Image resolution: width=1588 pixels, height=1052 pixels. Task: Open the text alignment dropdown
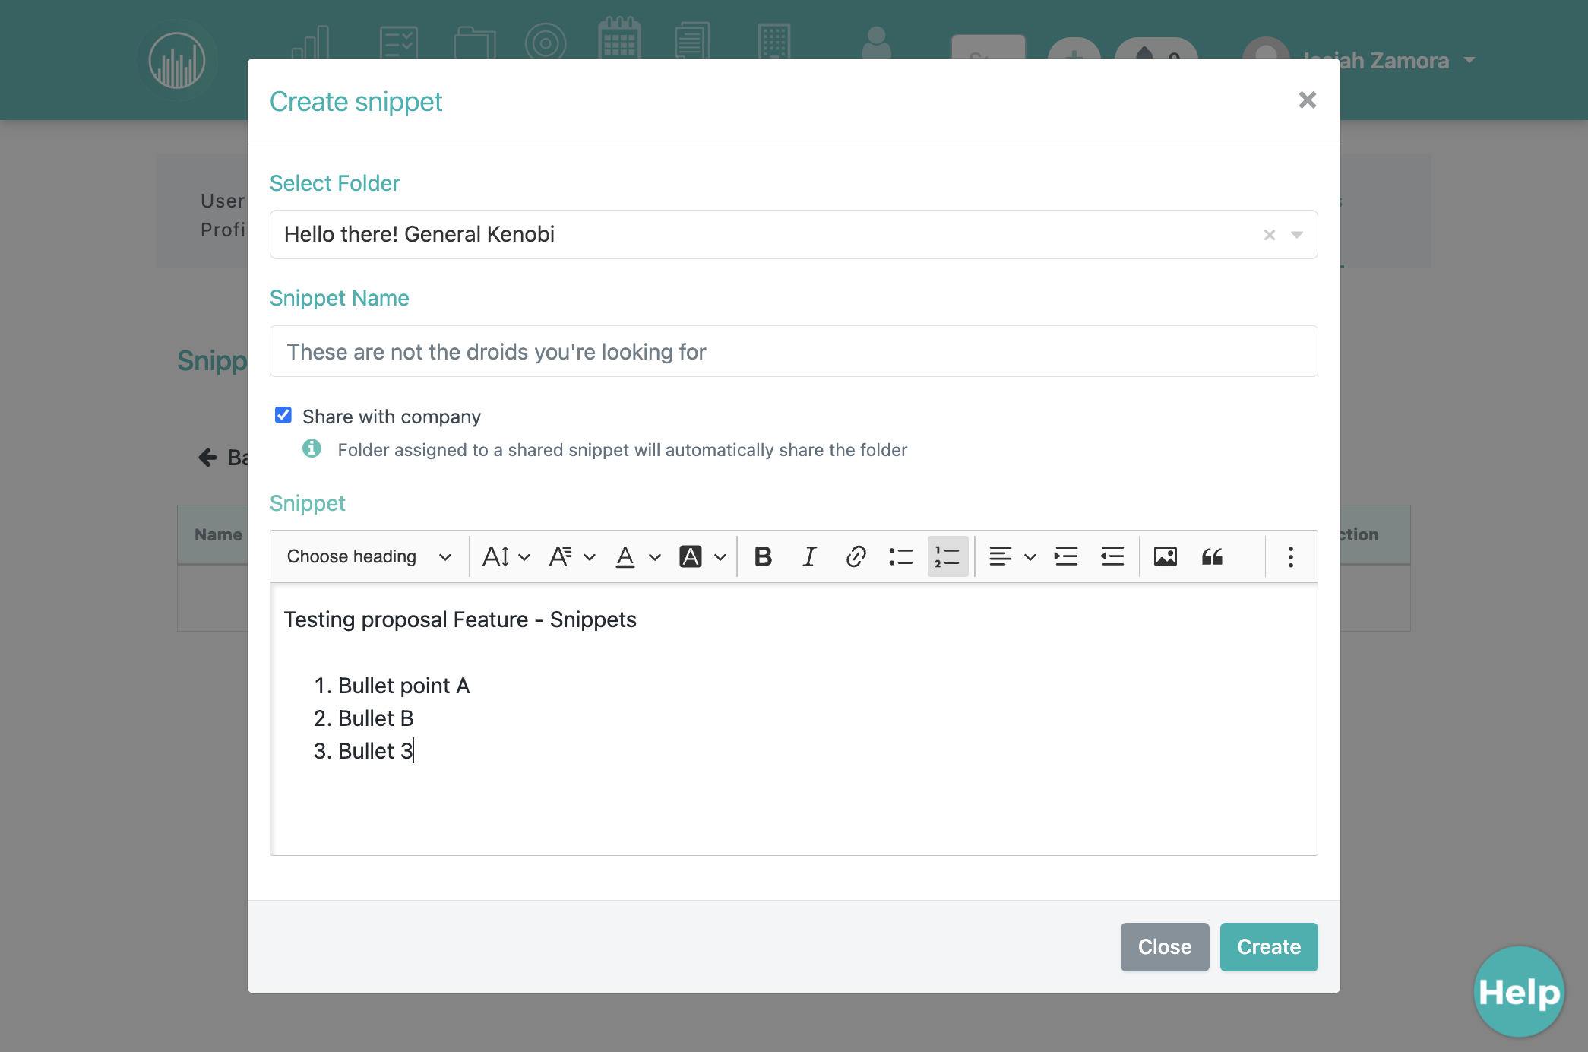point(1012,556)
